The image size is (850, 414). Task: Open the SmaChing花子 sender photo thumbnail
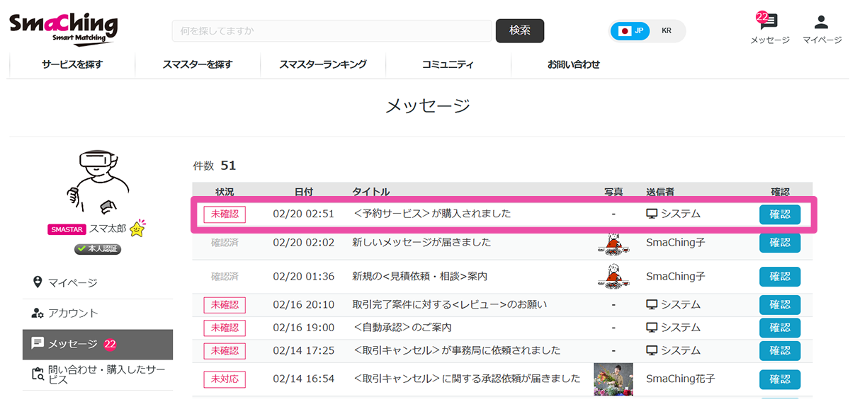[613, 379]
